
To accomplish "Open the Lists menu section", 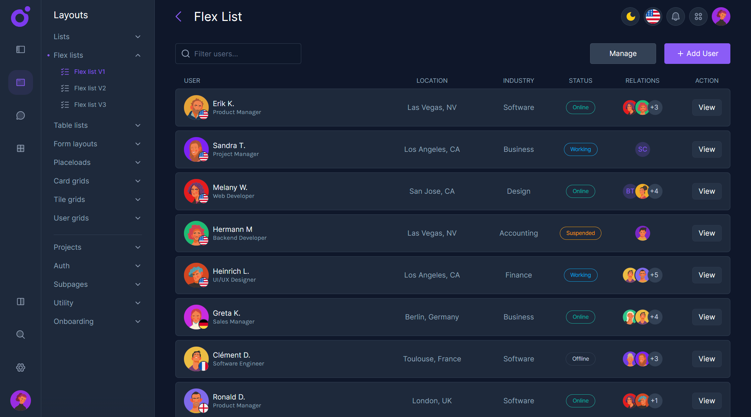I will [x=61, y=36].
